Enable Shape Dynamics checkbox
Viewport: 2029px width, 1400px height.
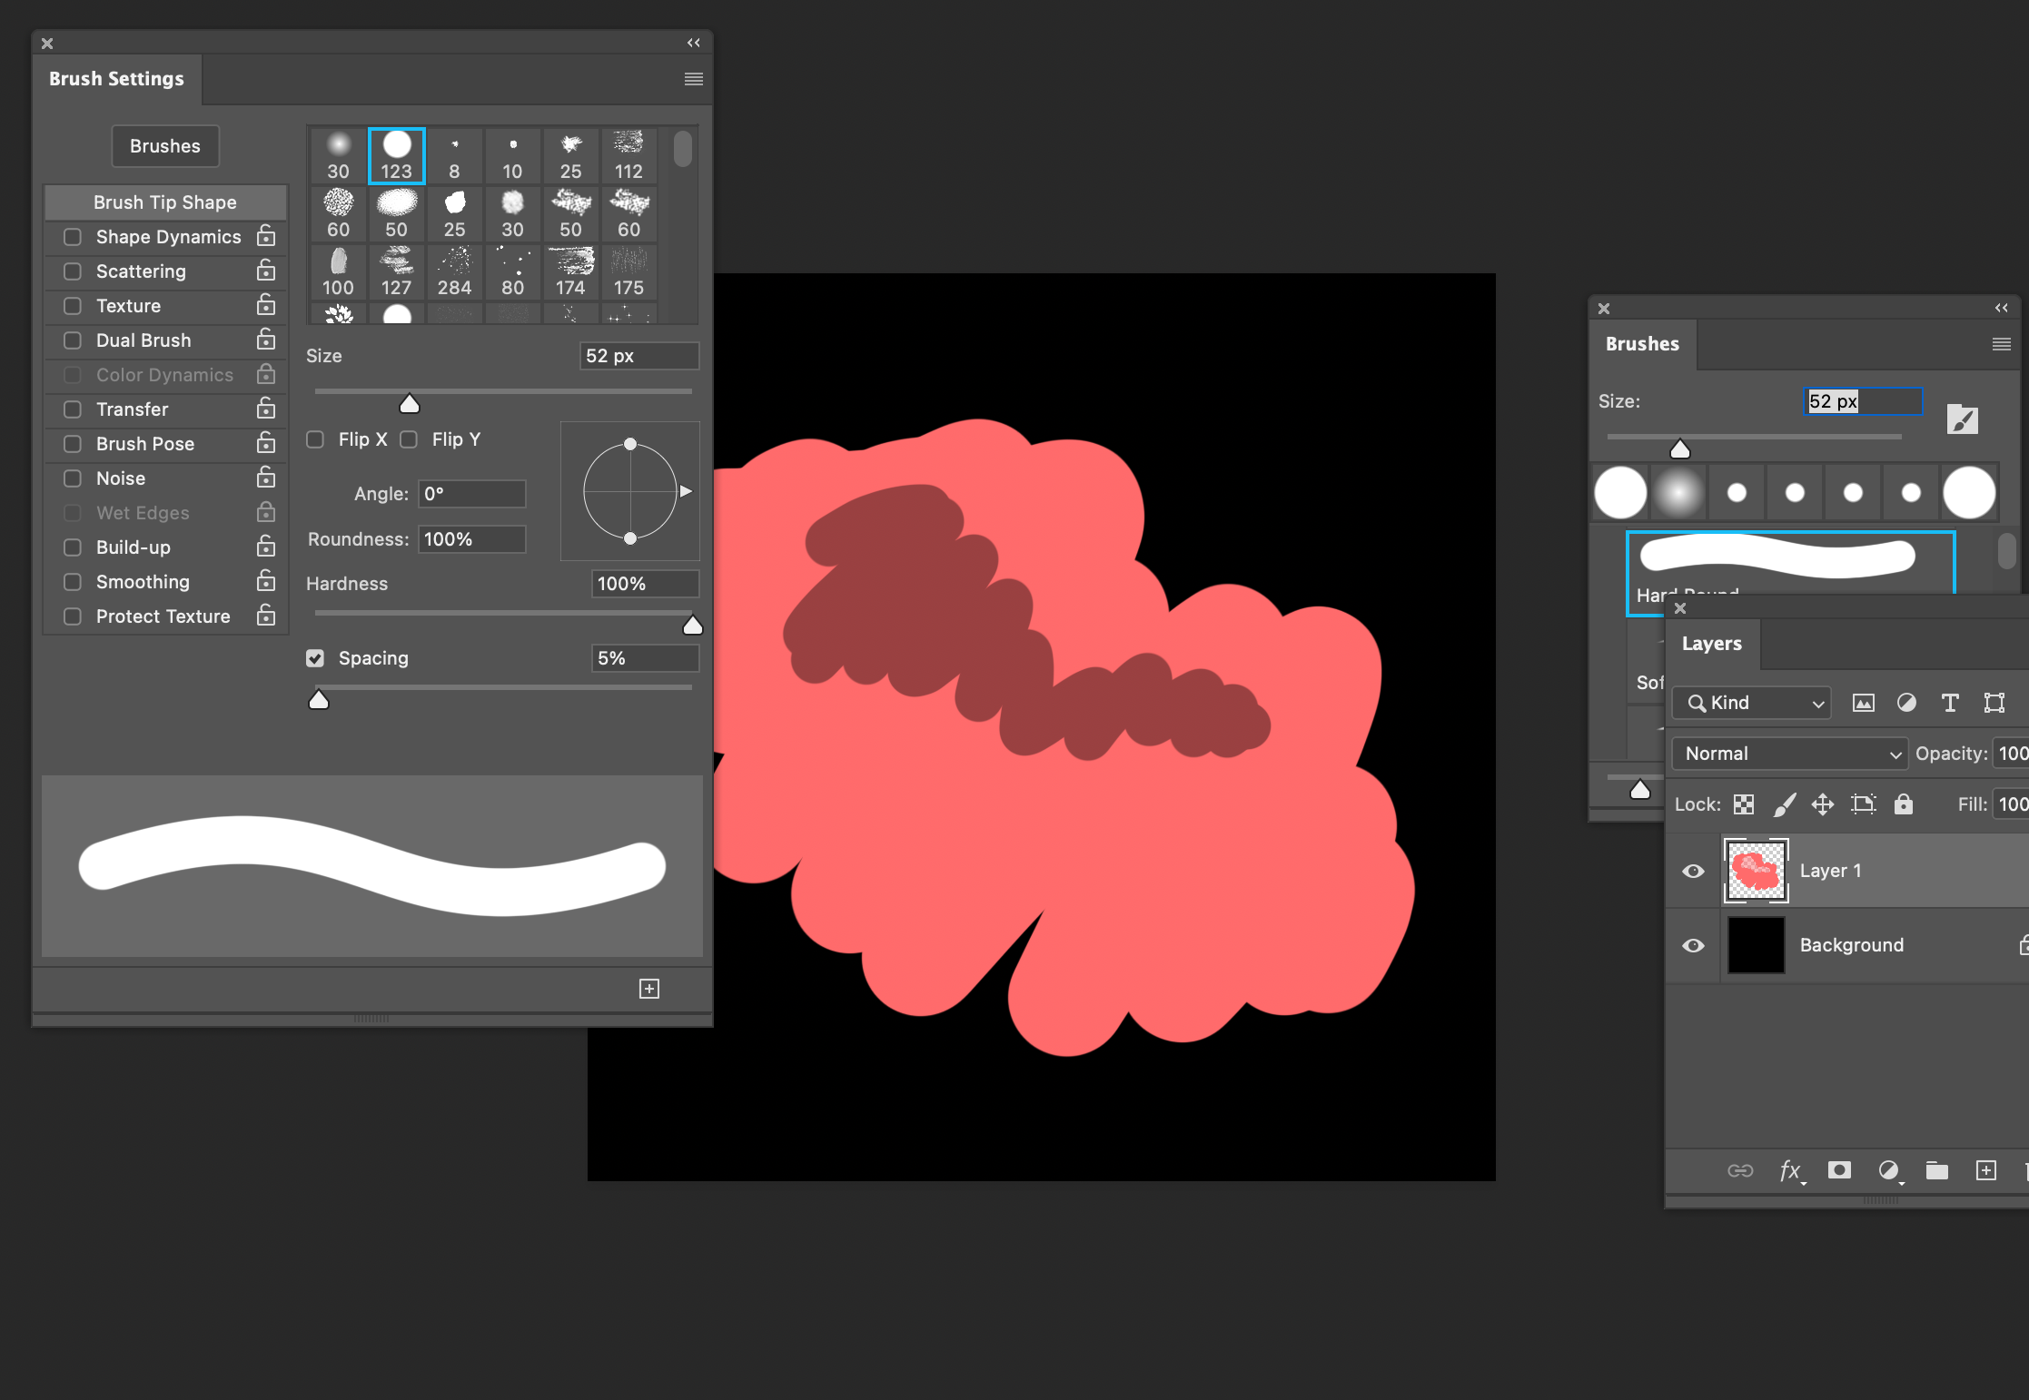coord(73,237)
